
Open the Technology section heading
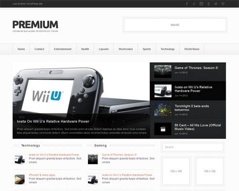31,146
